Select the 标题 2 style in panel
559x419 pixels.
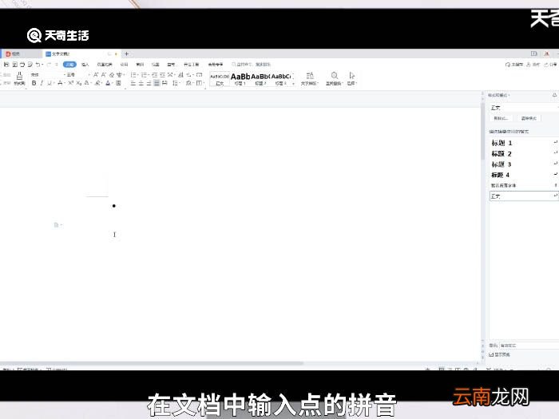click(523, 153)
